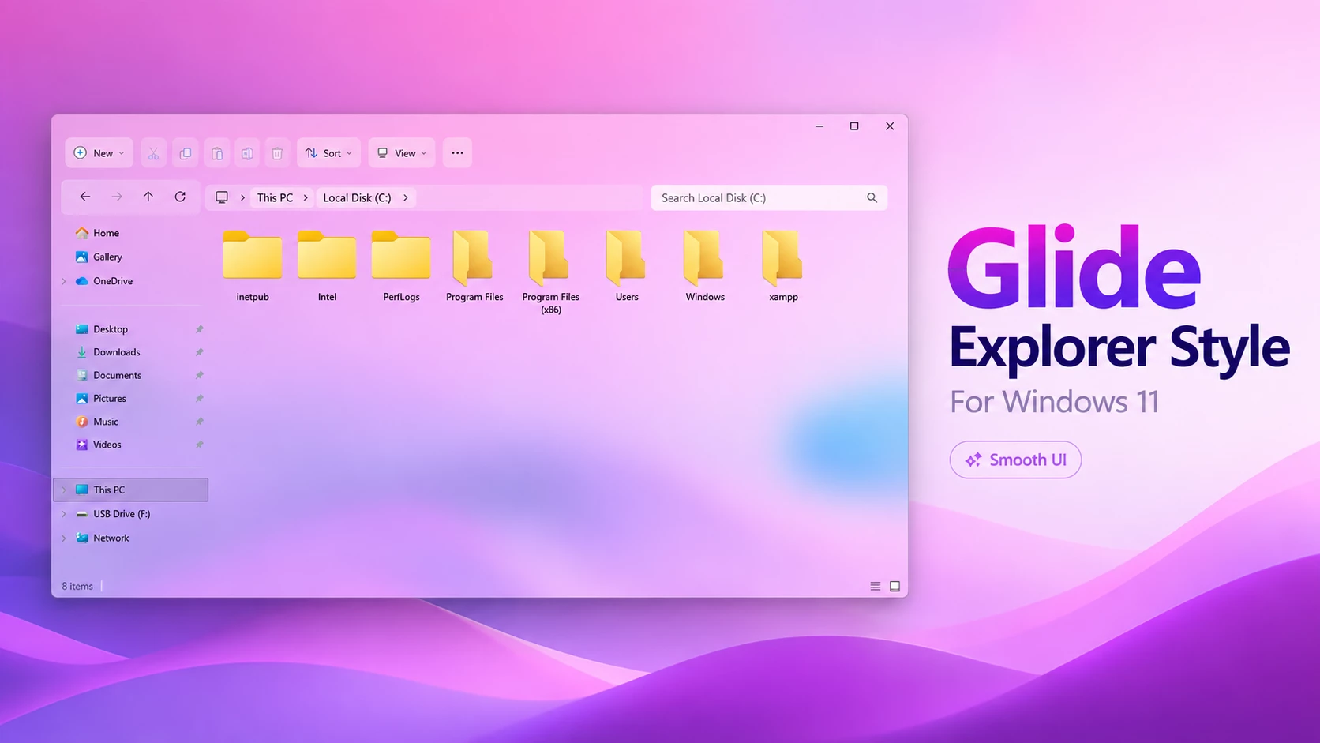The image size is (1320, 743).
Task: Click the chevron after Local Disk (C:)
Action: click(406, 197)
